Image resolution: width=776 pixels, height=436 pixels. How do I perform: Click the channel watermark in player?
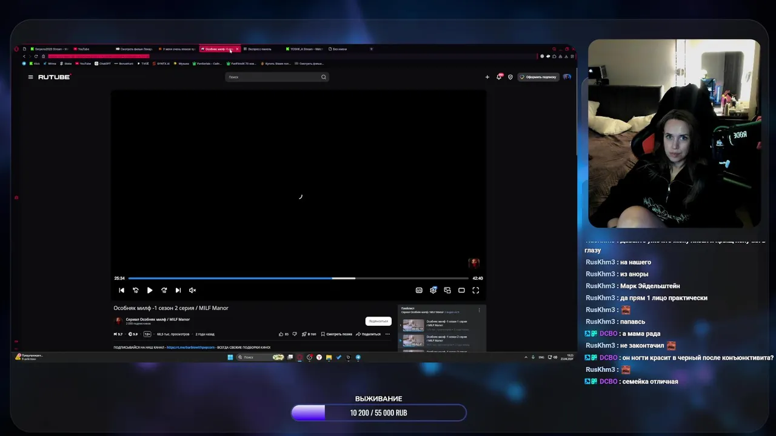474,263
